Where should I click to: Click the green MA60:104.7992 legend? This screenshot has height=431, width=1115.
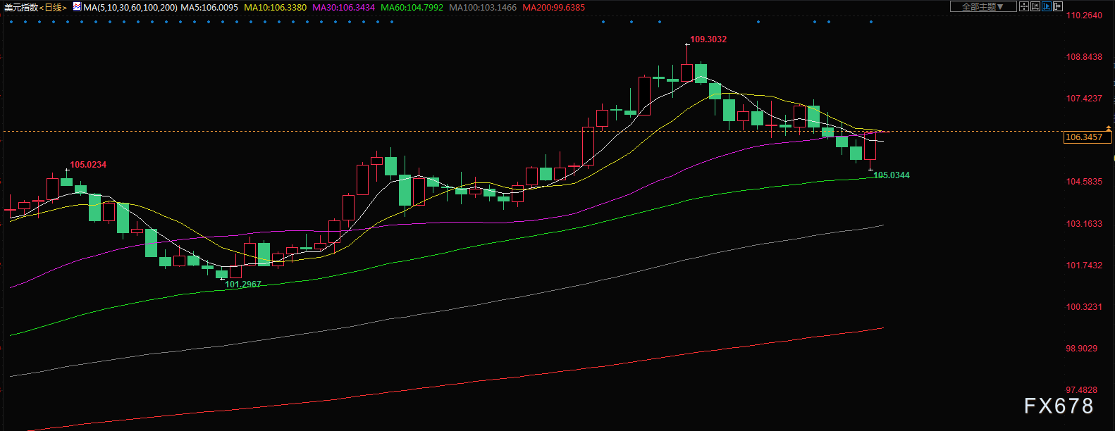tap(412, 8)
